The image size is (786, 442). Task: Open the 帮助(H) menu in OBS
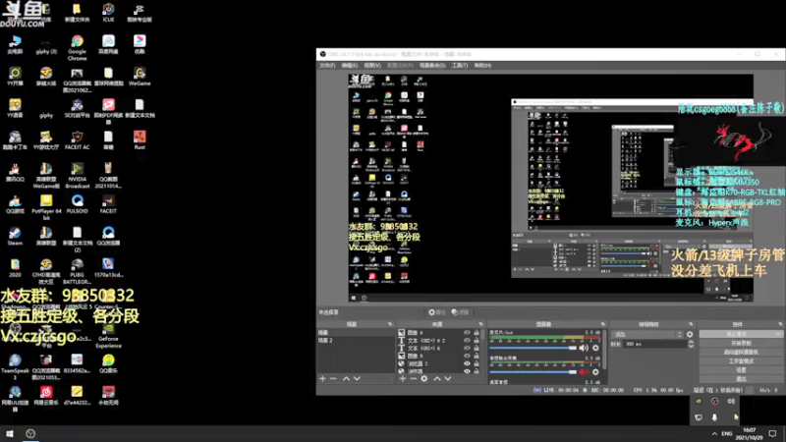(482, 66)
